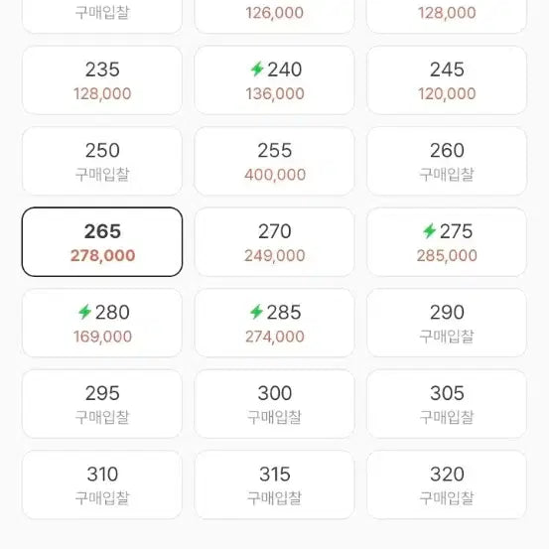Pick size 260 purchase bid option
Image resolution: width=549 pixels, height=549 pixels.
[x=447, y=161]
